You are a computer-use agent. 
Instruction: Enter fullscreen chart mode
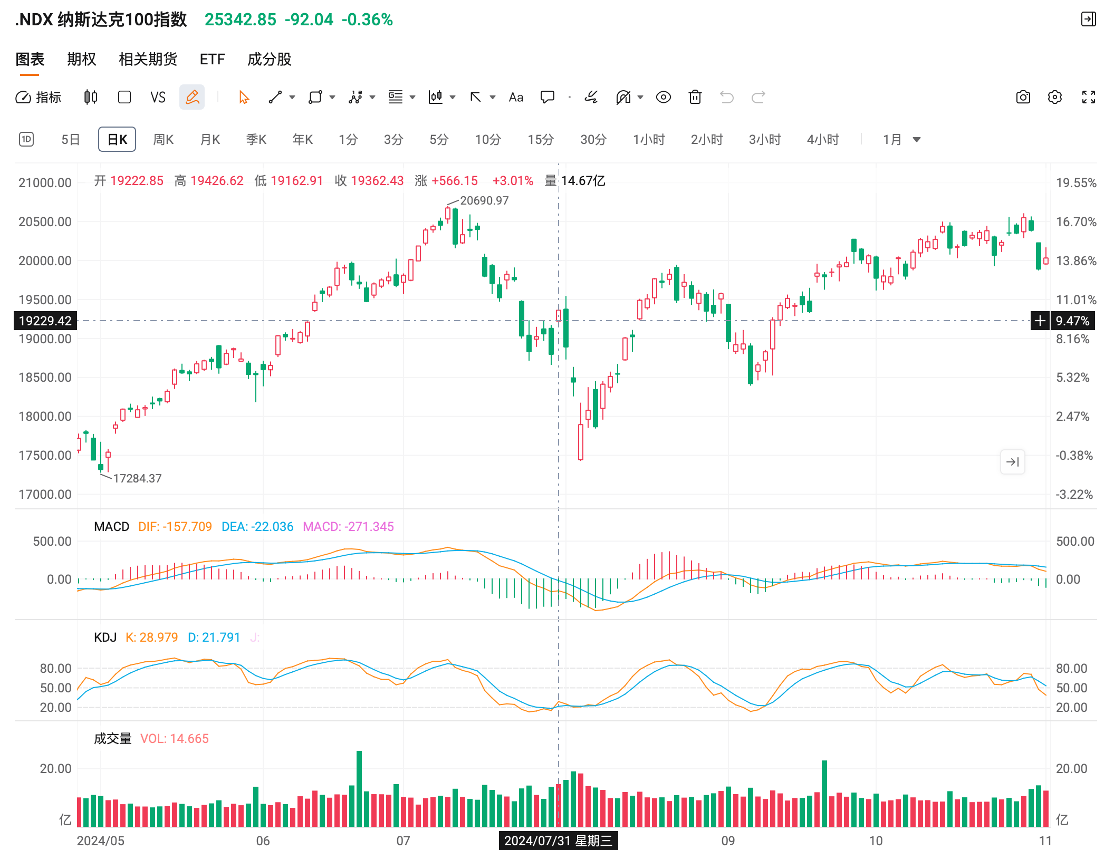[x=1089, y=97]
